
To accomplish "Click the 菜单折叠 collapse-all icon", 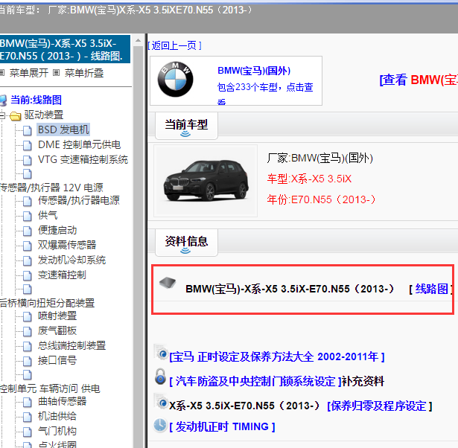I will pyautogui.click(x=57, y=72).
